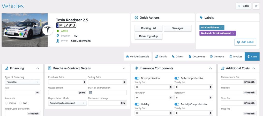The image size is (263, 116).
Task: Collapse the Purchase Contract Details panel
Action: 124,68
